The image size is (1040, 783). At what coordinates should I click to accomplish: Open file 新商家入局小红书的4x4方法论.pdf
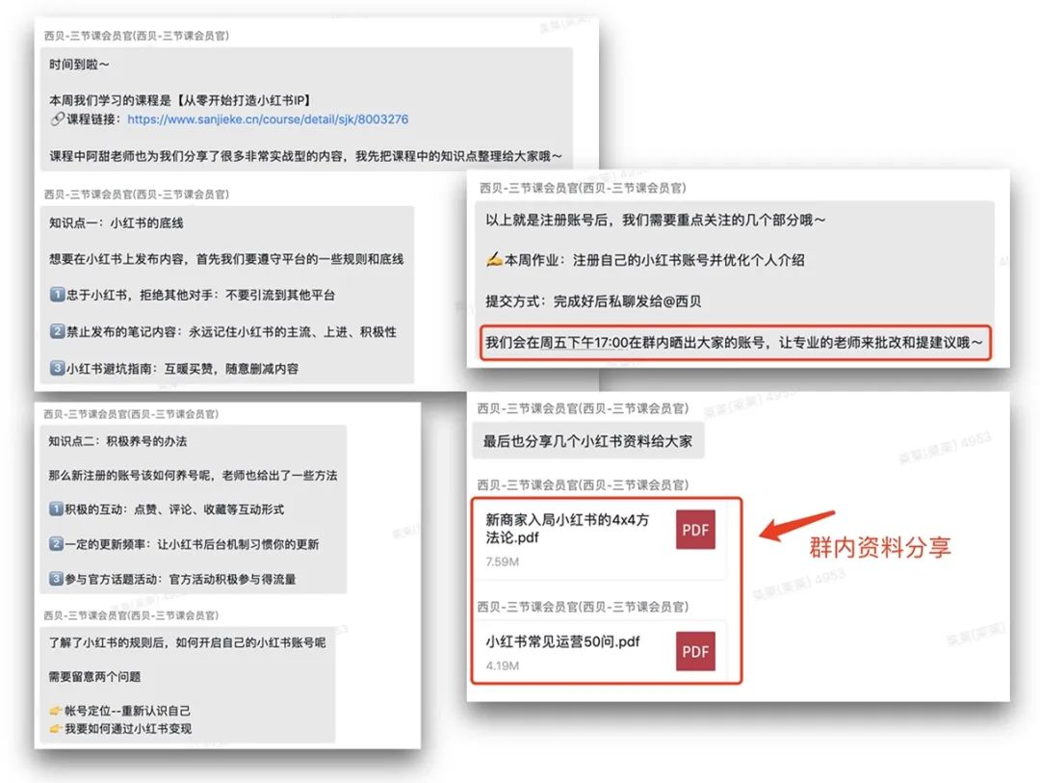click(x=600, y=538)
